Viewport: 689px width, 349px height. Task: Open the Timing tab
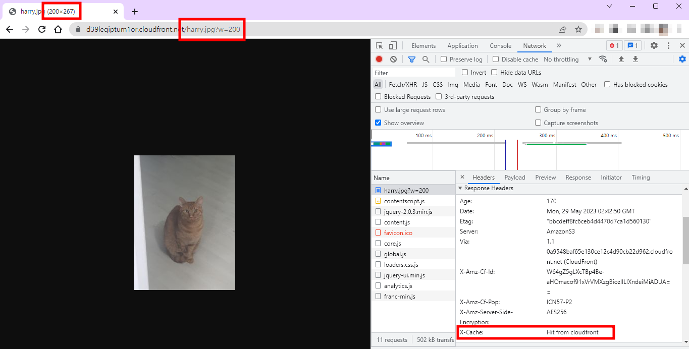pyautogui.click(x=641, y=178)
